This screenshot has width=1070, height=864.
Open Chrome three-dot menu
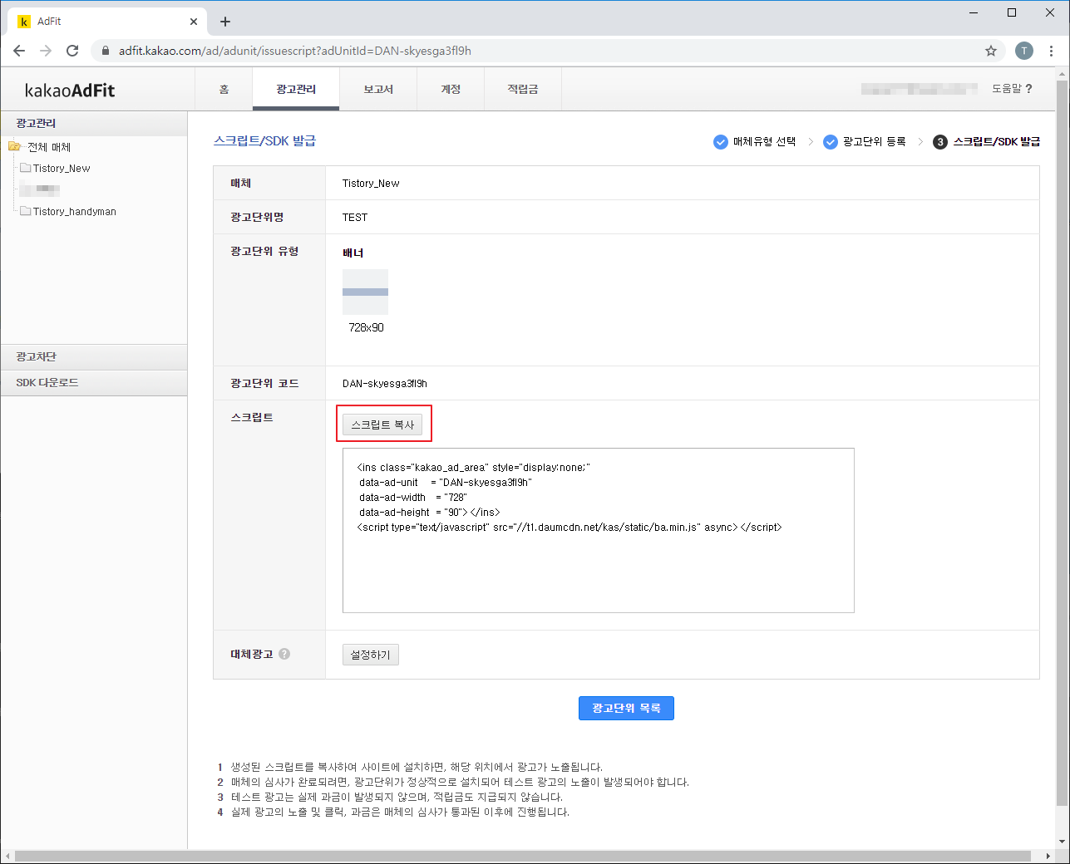pyautogui.click(x=1052, y=51)
